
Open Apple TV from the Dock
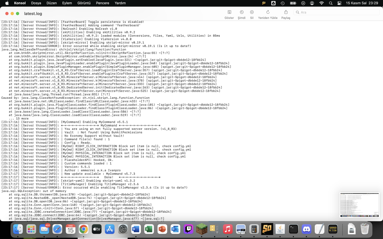tap(97, 229)
